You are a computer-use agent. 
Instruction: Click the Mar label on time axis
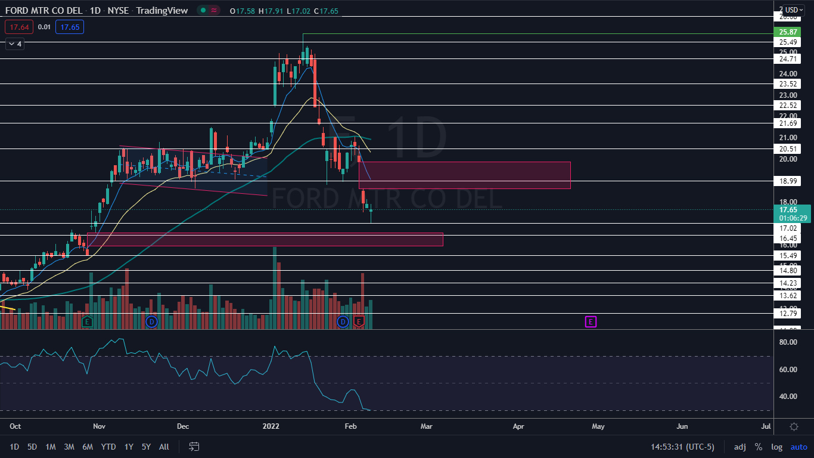(427, 426)
